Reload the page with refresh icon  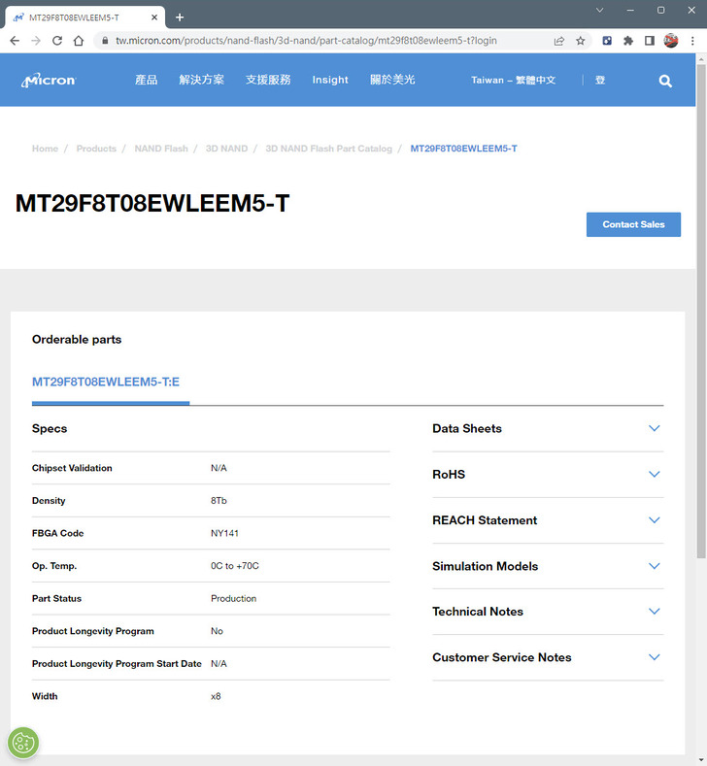(x=57, y=41)
